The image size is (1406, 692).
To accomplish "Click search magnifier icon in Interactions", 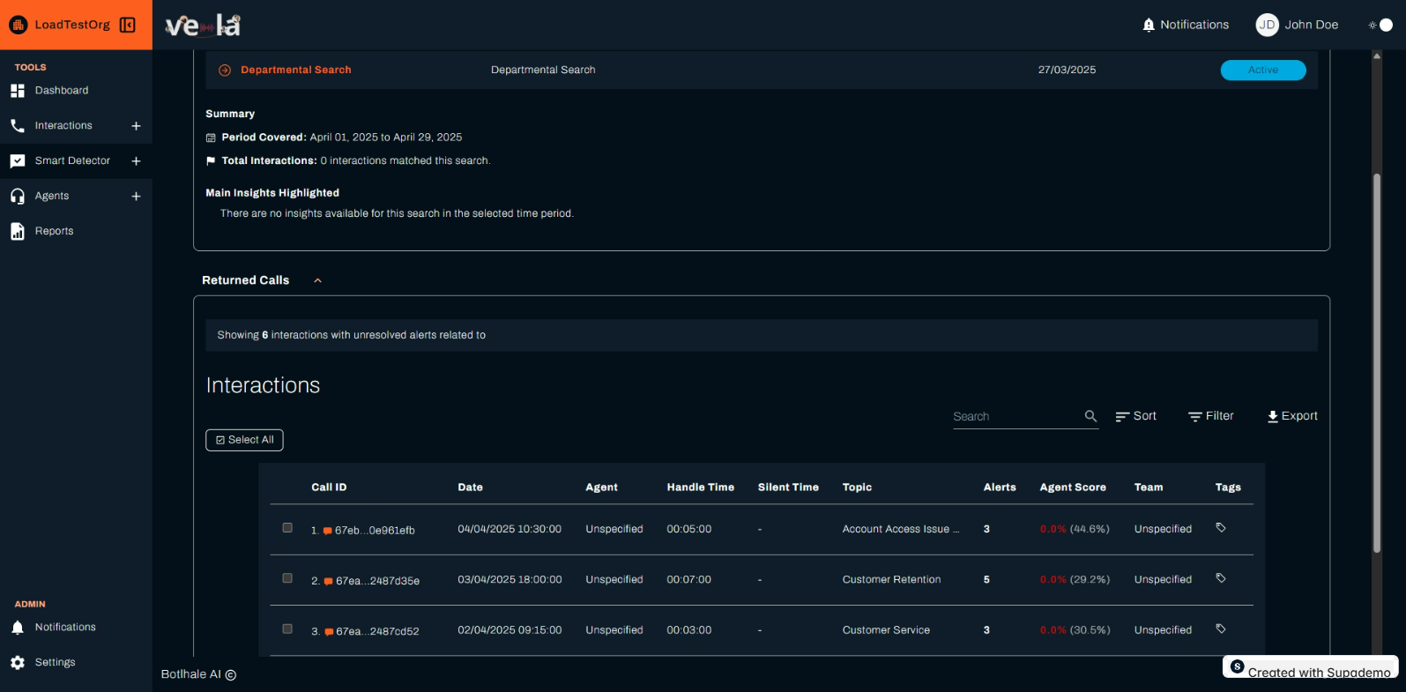I will tap(1090, 416).
